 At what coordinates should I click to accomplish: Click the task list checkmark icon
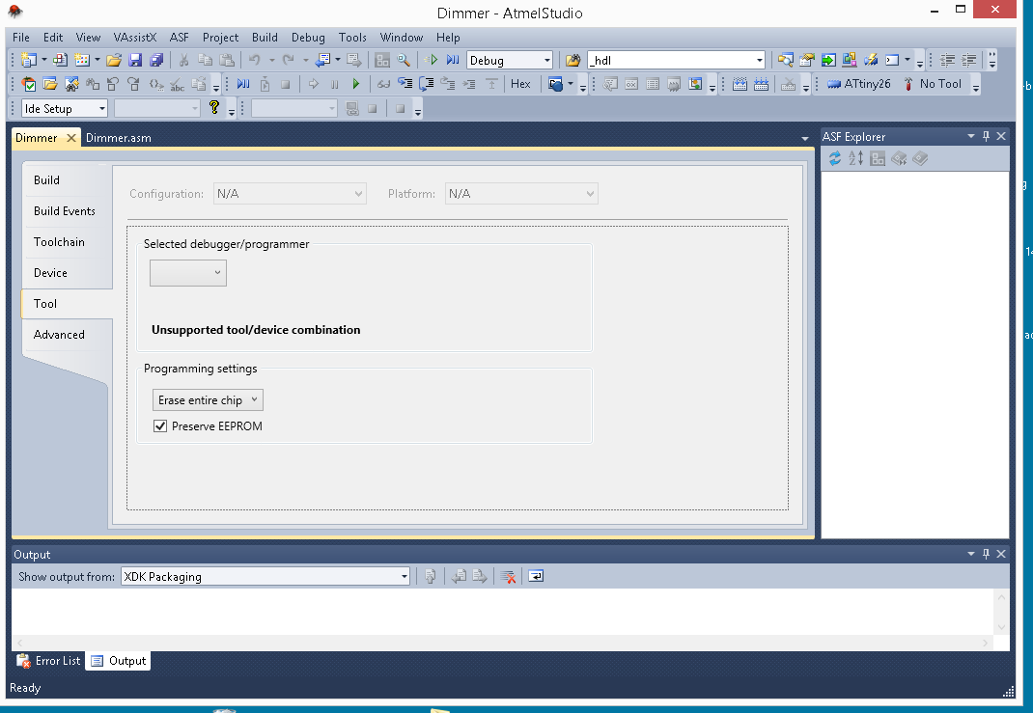tap(28, 84)
